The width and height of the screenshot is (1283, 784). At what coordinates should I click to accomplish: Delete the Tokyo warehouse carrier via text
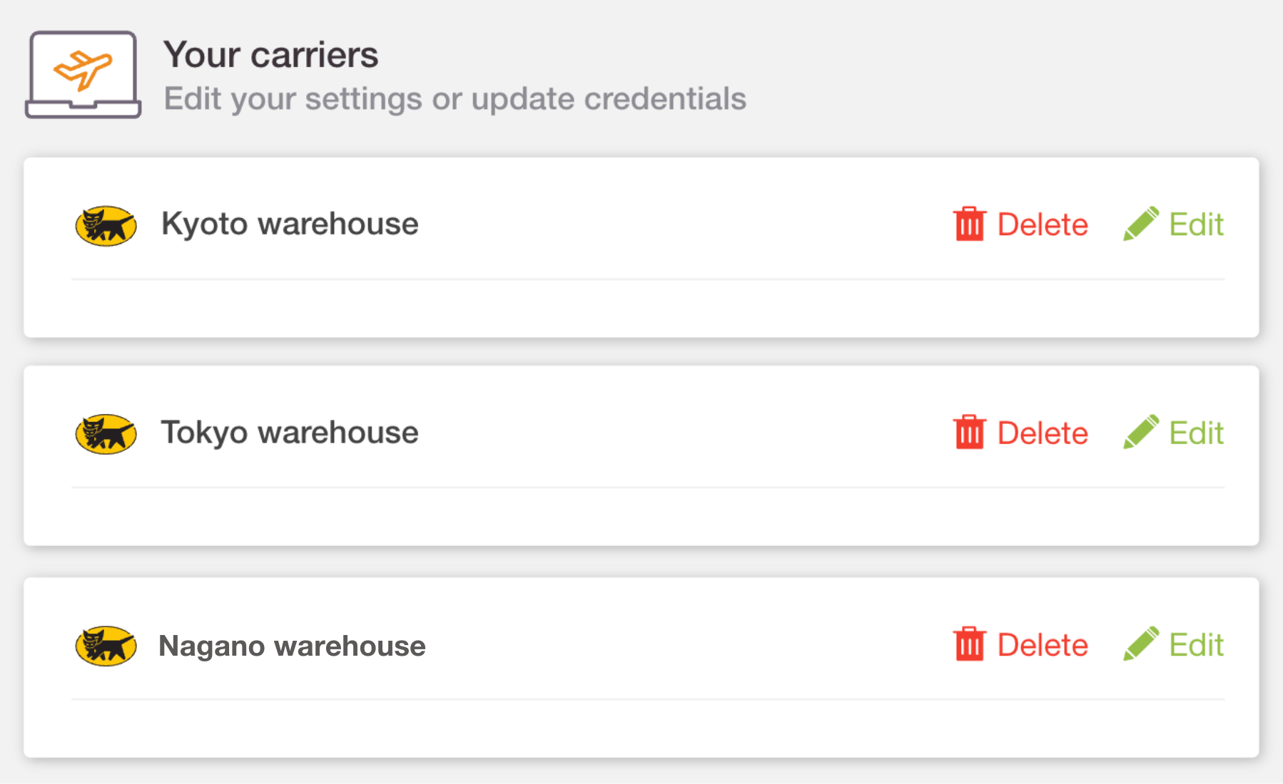tap(1043, 433)
